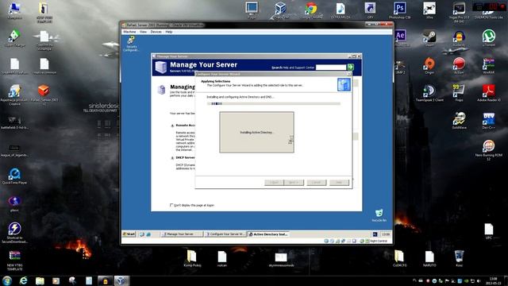This screenshot has width=508, height=286.
Task: Click the After Effects desktop icon
Action: click(x=400, y=38)
